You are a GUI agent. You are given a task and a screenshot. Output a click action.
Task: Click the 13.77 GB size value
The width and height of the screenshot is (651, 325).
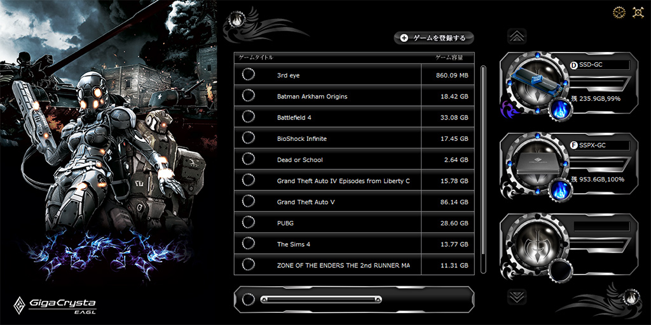[x=454, y=244]
